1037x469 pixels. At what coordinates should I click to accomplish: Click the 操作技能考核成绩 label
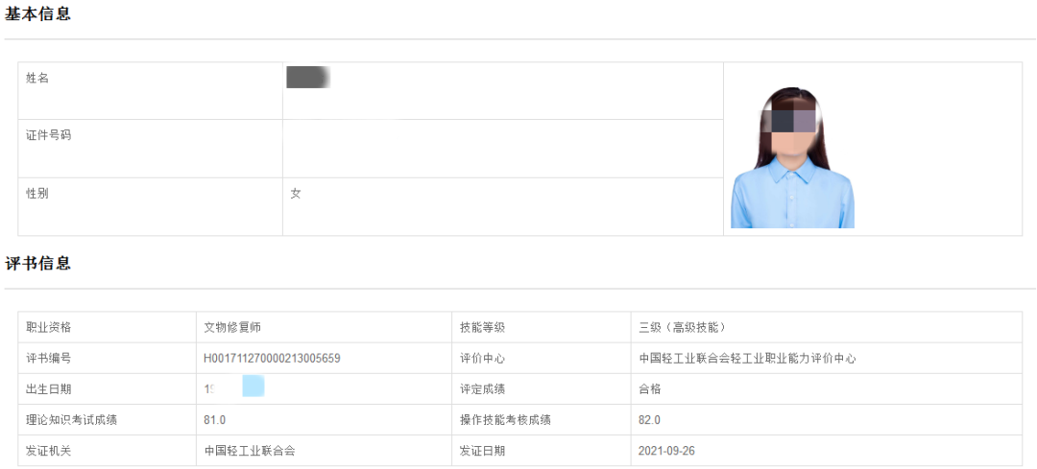(x=505, y=420)
